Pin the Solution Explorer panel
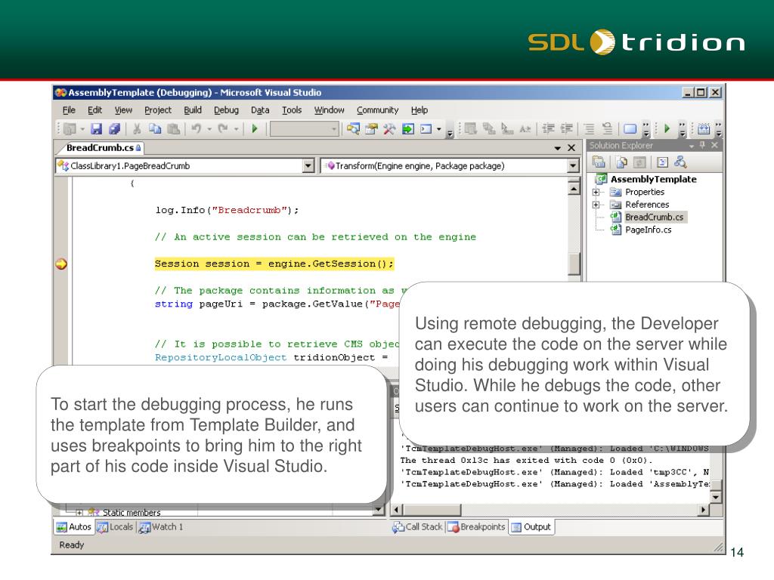This screenshot has height=580, width=774. coord(702,146)
